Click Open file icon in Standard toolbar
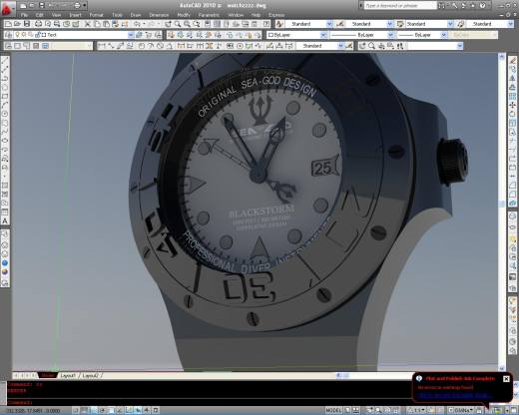Screen dimensions: 519x415 [18, 24]
